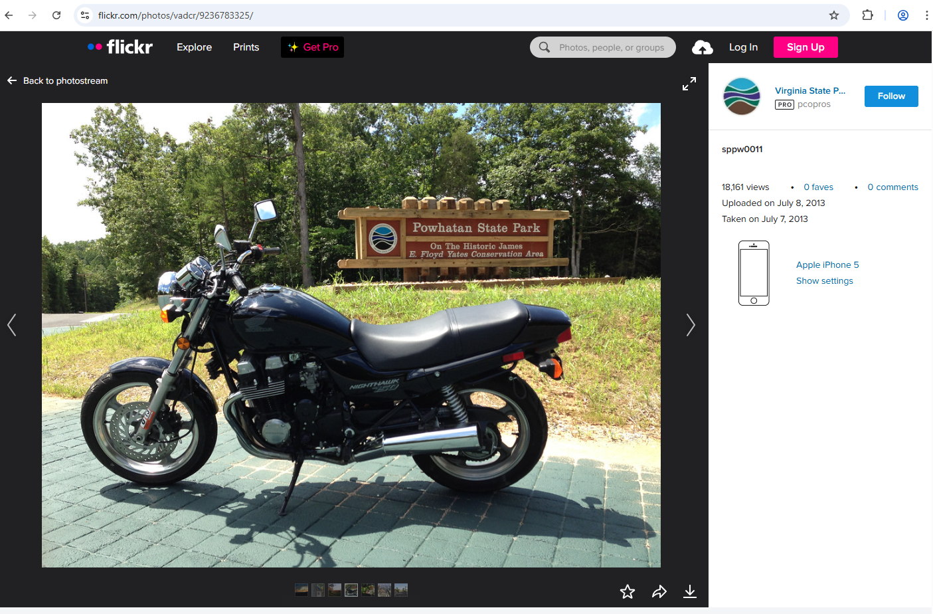Add photo to favorites with the star icon
This screenshot has height=614, width=933.
point(627,591)
